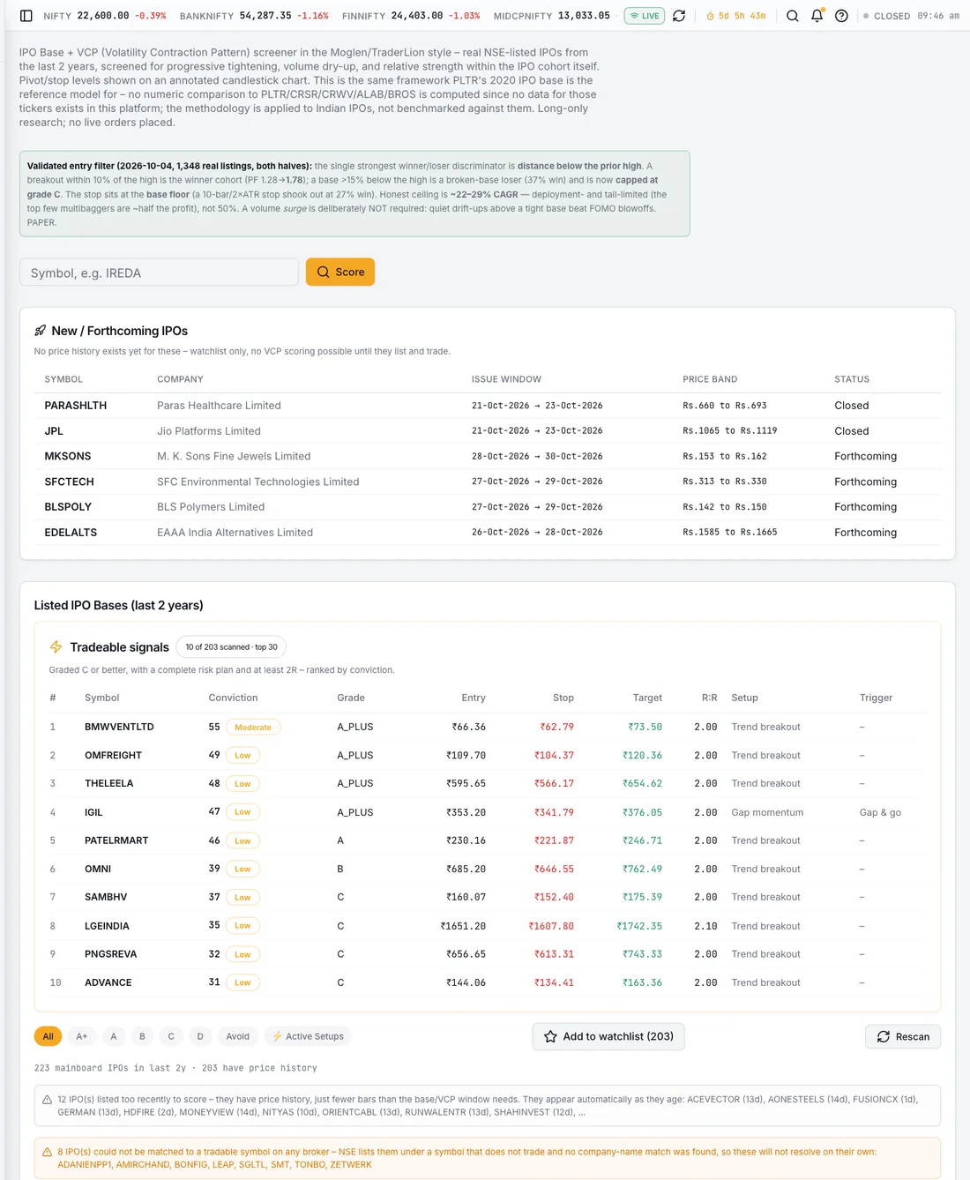Image resolution: width=970 pixels, height=1180 pixels.
Task: Add to watchlist (203)
Action: [x=608, y=1036]
